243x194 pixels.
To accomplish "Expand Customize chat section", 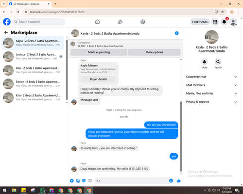I will coord(211,77).
